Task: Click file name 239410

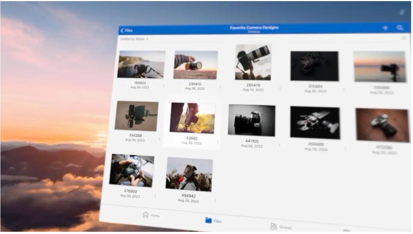Action: point(195,84)
